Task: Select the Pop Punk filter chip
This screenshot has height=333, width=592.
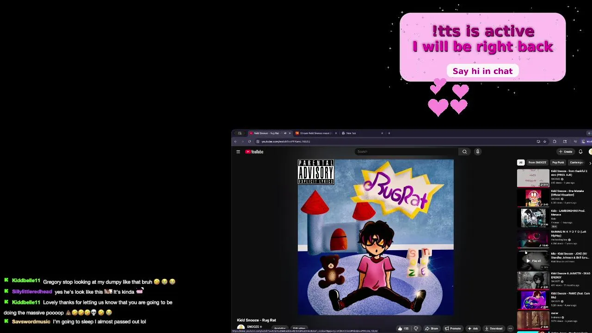Action: point(558,162)
